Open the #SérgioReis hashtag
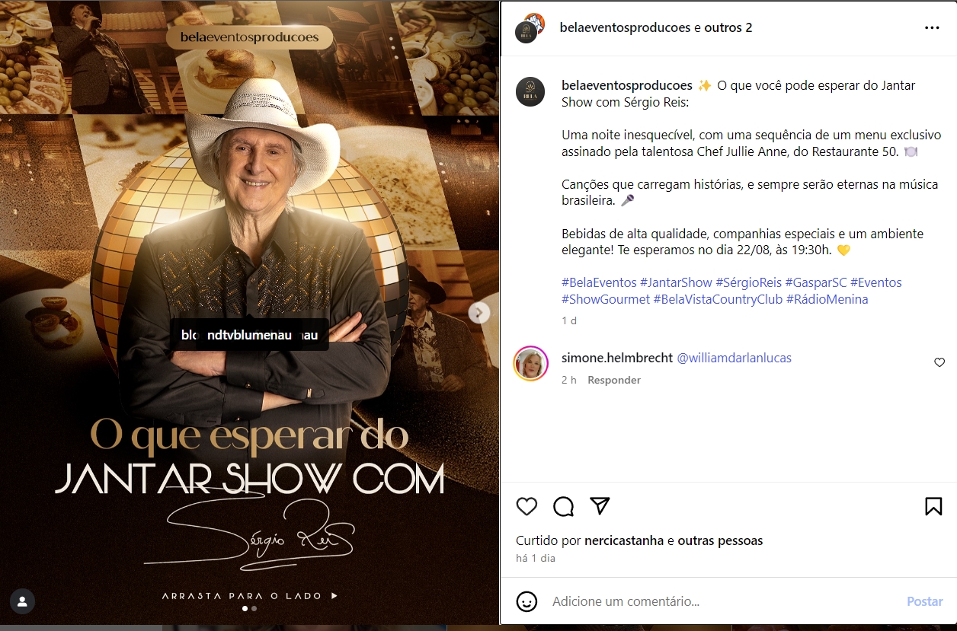This screenshot has width=957, height=631. pyautogui.click(x=748, y=282)
